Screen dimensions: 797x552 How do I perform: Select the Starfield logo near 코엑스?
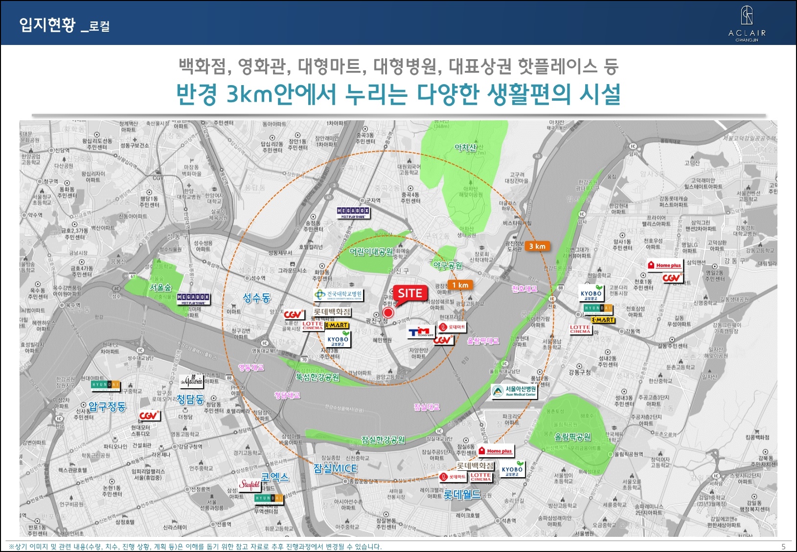250,485
